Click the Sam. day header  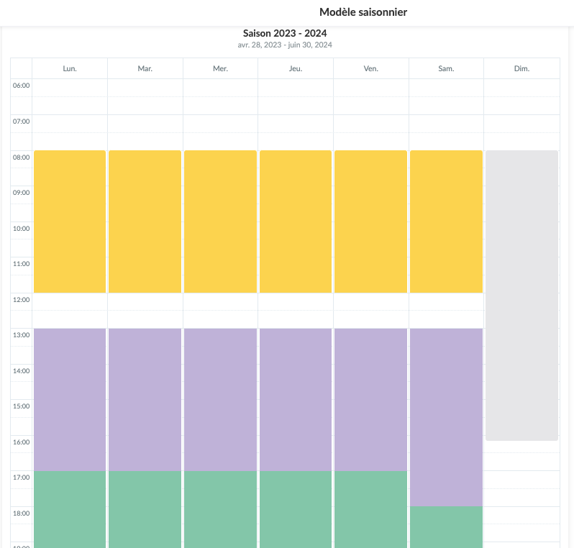click(446, 68)
